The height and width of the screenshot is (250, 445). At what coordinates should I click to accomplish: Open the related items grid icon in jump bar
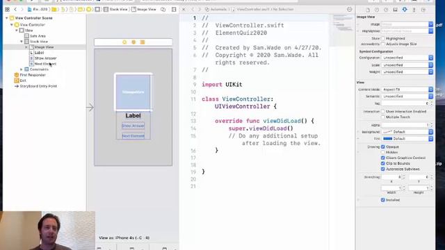pyautogui.click(x=7, y=9)
